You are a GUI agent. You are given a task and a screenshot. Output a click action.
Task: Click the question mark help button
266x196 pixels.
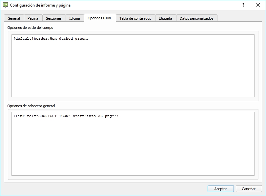pos(243,5)
